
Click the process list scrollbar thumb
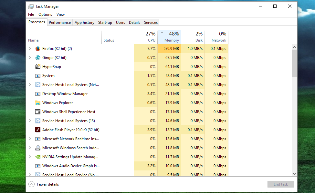click(295, 63)
